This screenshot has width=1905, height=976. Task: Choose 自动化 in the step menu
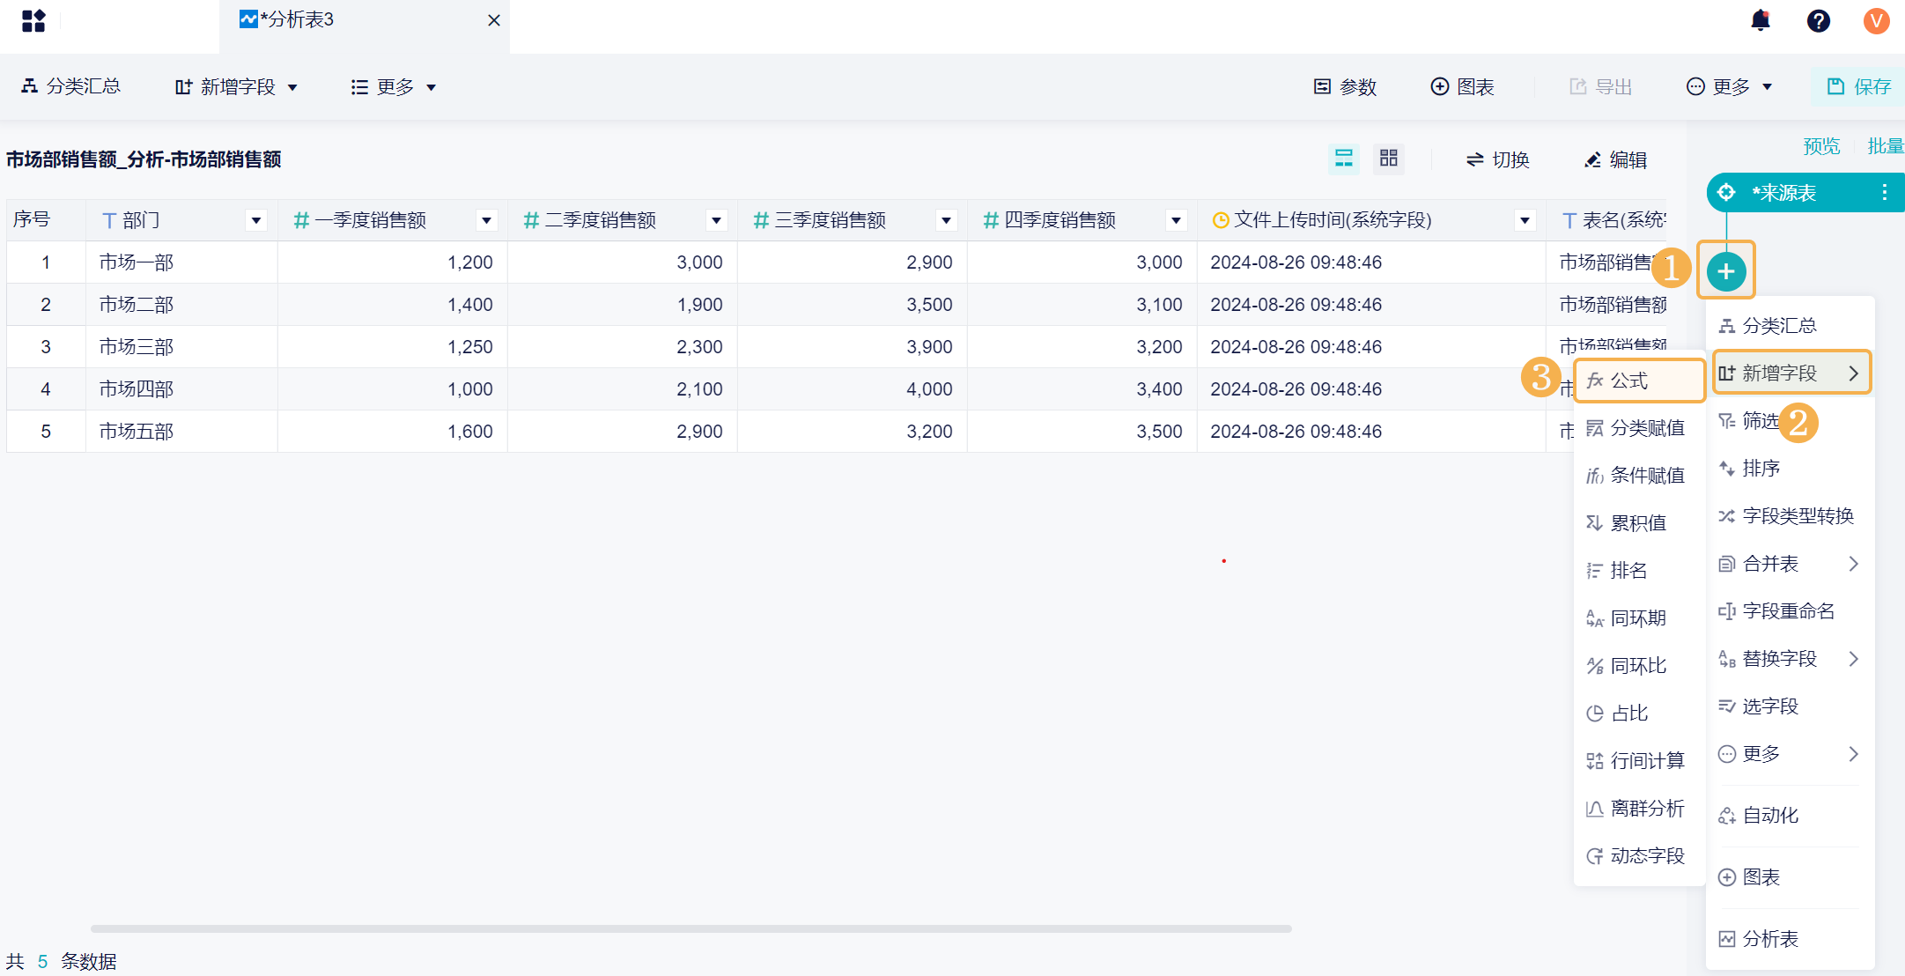point(1790,815)
